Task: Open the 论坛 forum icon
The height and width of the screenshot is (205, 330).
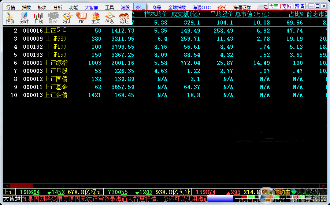Action: [x=124, y=18]
